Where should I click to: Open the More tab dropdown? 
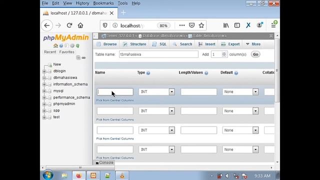(x=253, y=44)
